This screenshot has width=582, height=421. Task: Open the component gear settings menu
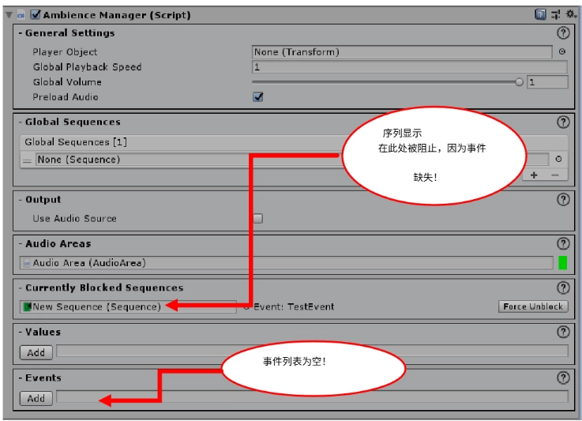(x=571, y=14)
